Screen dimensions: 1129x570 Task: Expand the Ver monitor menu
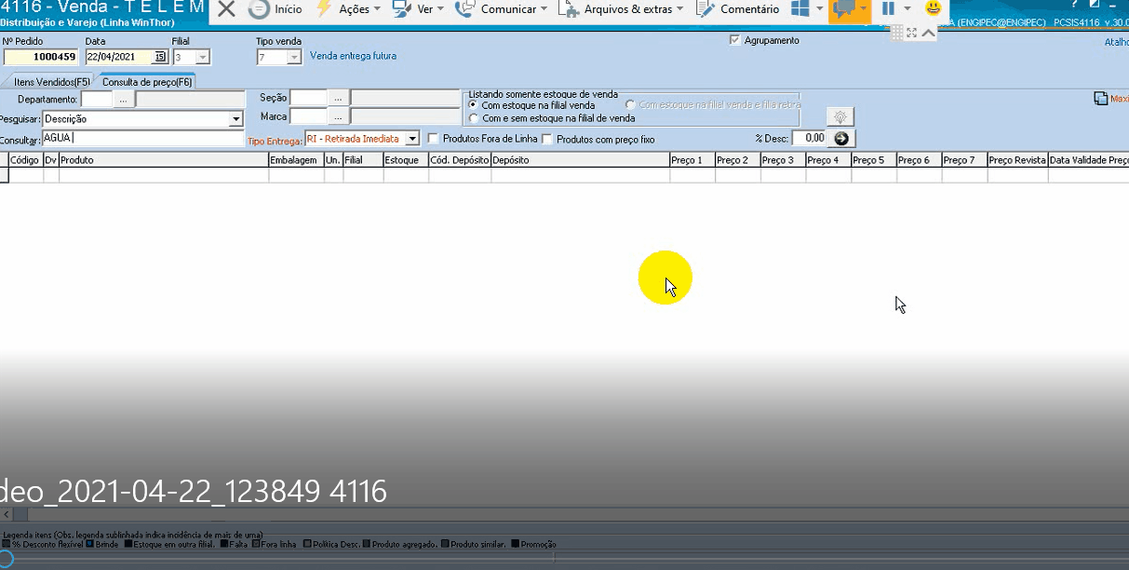(417, 8)
